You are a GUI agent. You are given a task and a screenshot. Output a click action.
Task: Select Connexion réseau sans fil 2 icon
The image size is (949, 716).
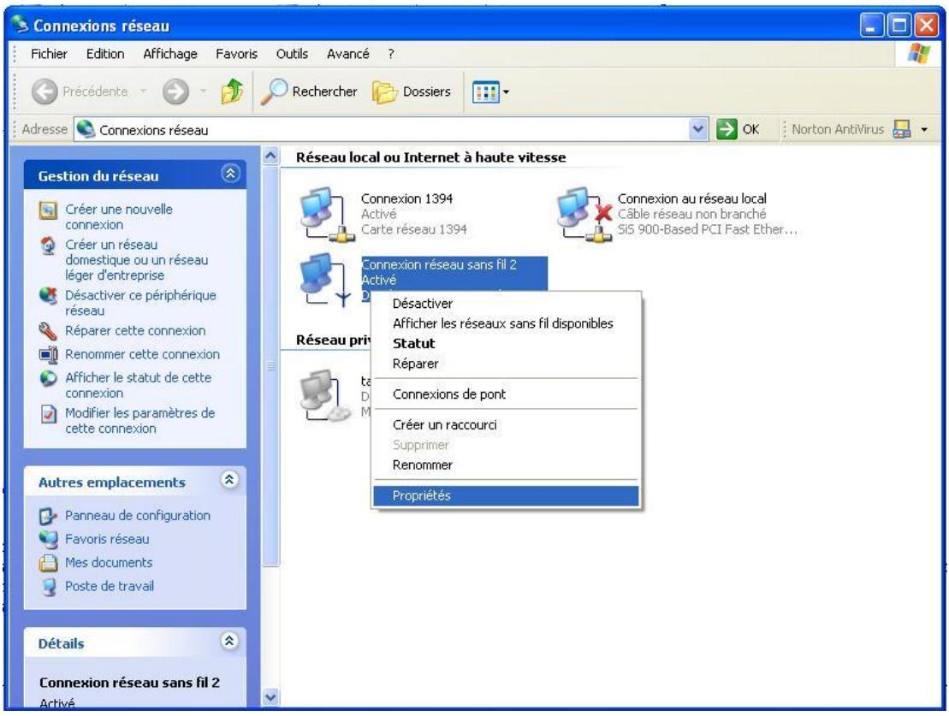click(x=326, y=281)
